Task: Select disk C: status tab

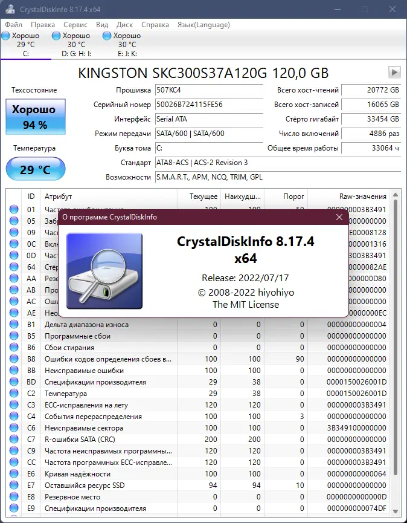Action: pyautogui.click(x=25, y=44)
